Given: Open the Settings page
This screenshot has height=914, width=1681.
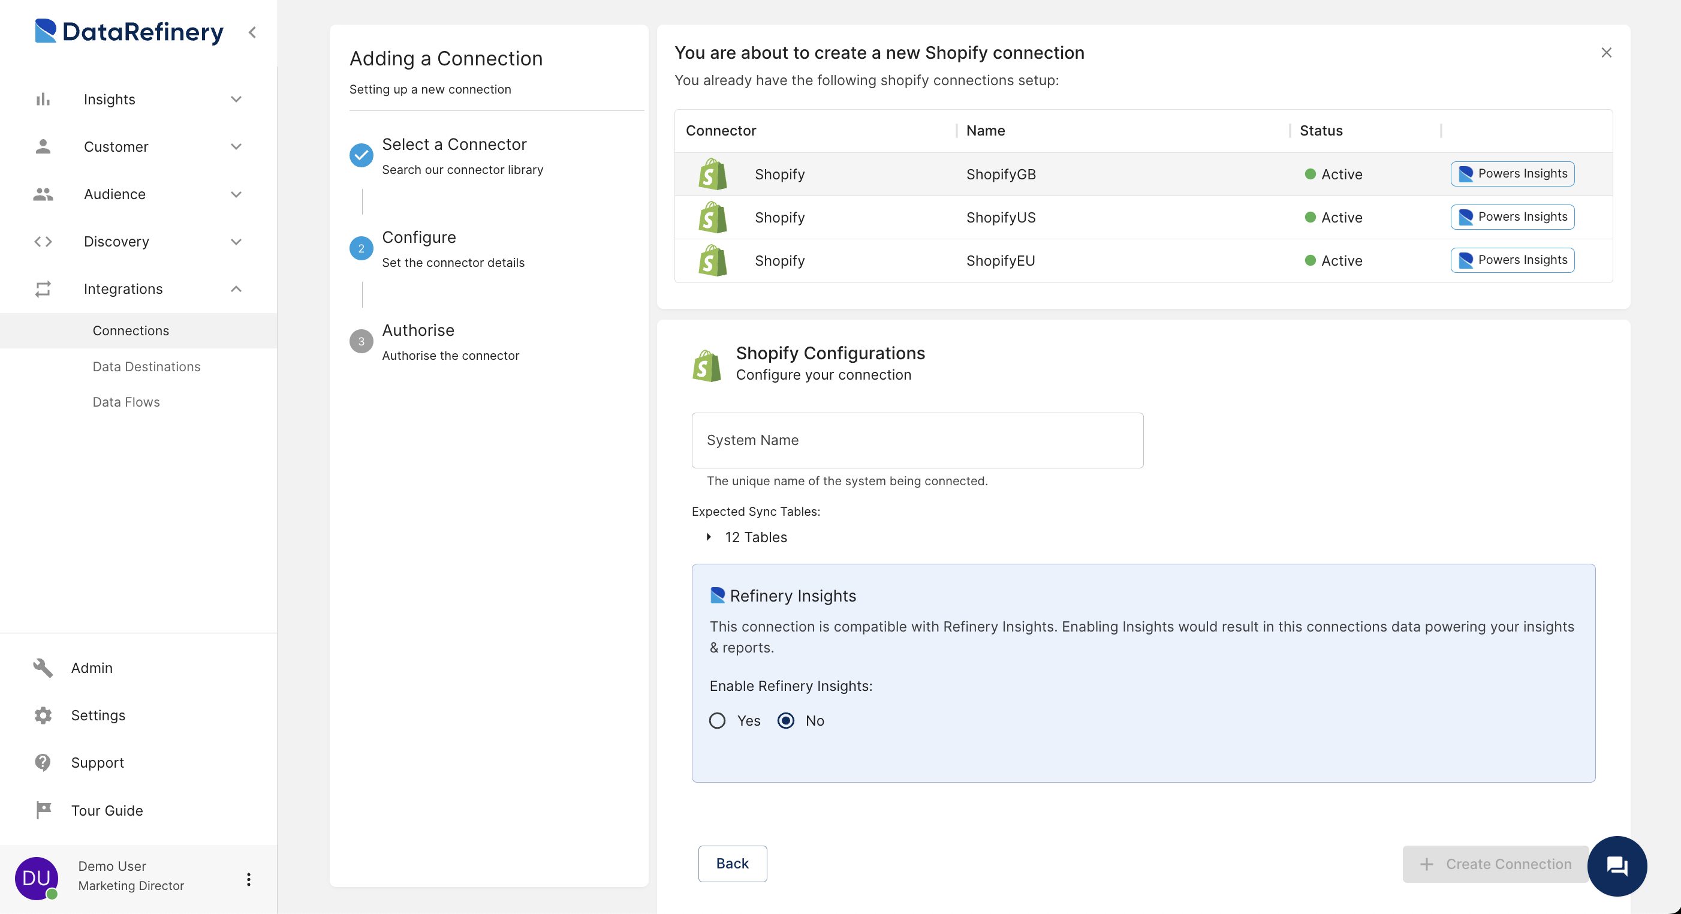Looking at the screenshot, I should [98, 715].
